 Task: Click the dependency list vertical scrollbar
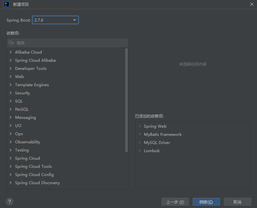[x=127, y=100]
